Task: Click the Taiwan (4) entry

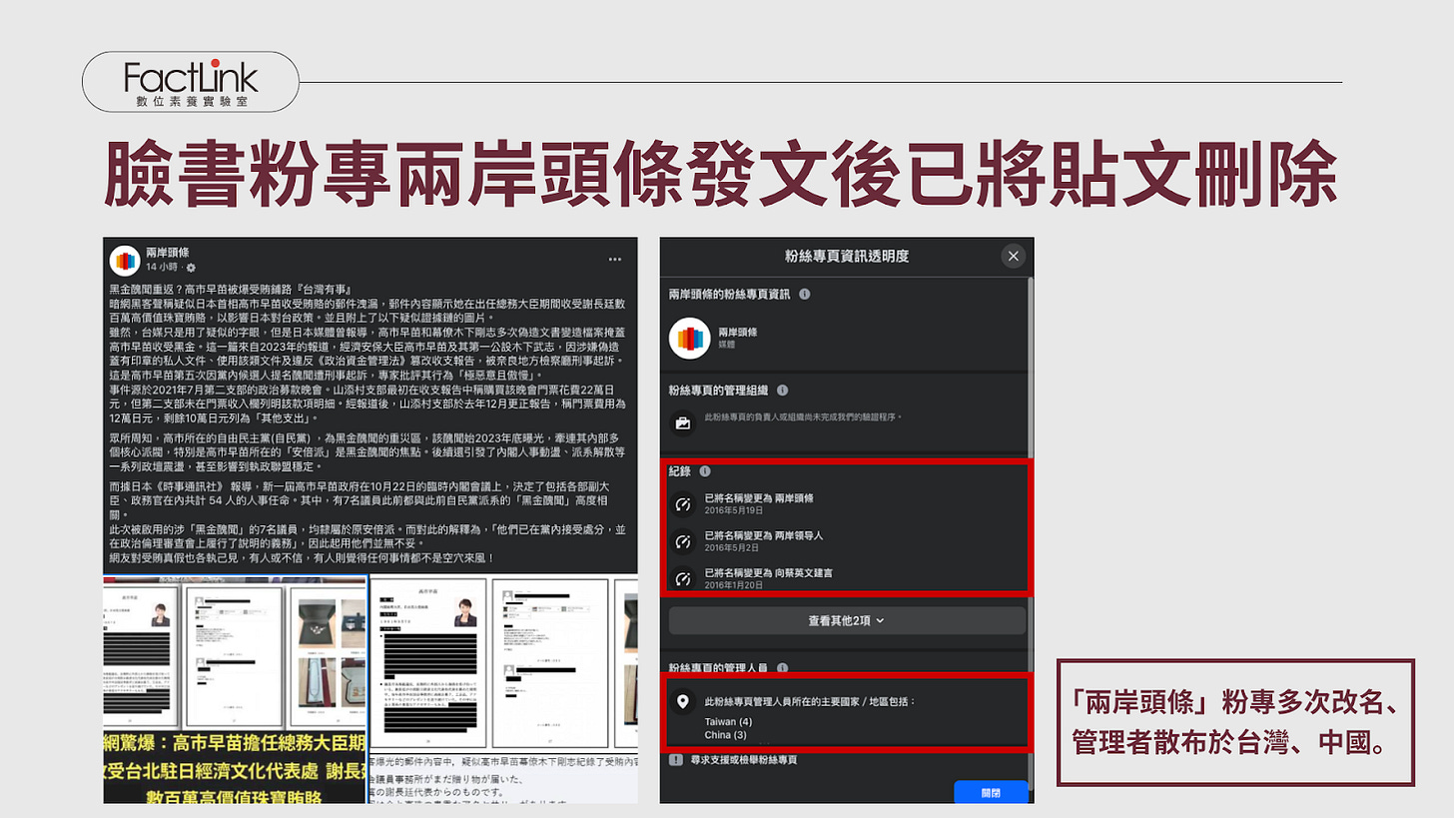Action: pyautogui.click(x=728, y=721)
